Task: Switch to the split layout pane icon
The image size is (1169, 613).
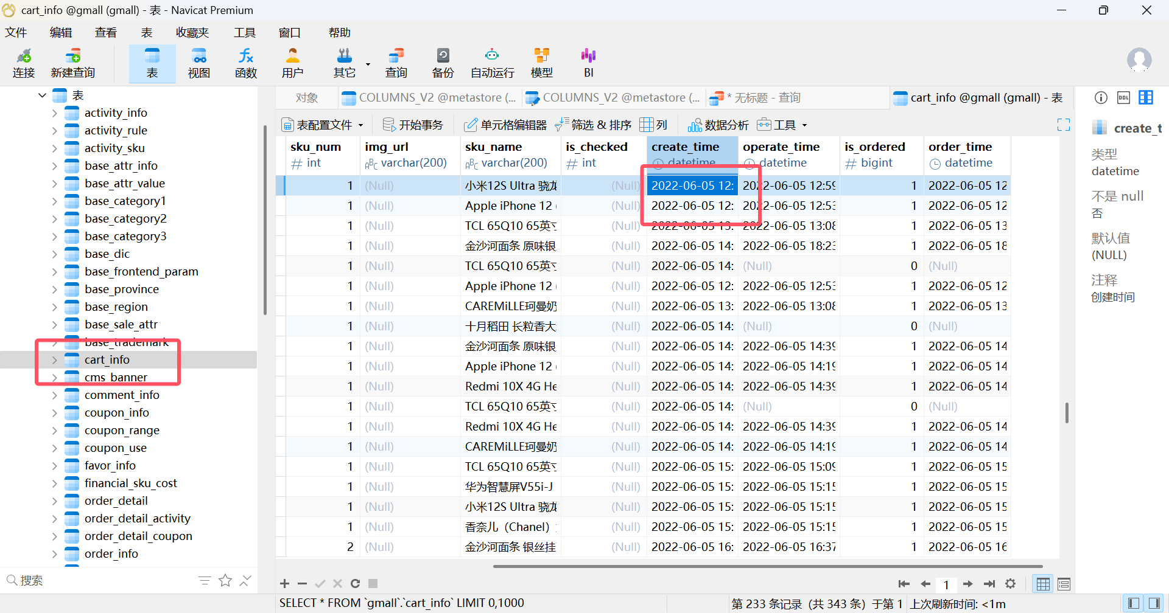Action: 1146,97
